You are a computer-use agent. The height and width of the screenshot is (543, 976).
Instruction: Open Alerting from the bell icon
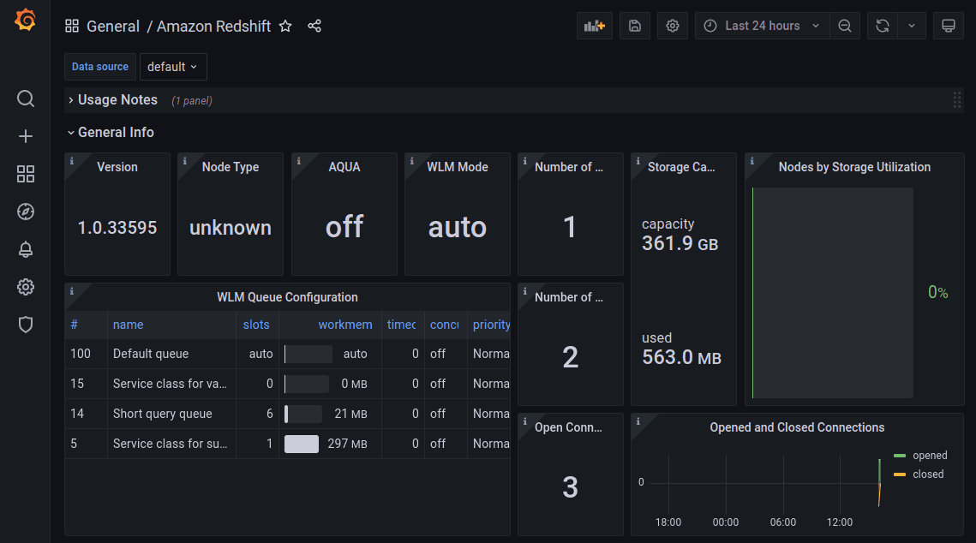click(26, 249)
